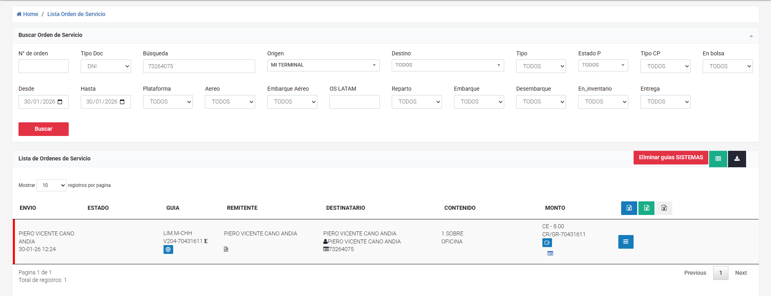The width and height of the screenshot is (771, 296).
Task: Open registros por pagina selector
Action: pyautogui.click(x=51, y=185)
